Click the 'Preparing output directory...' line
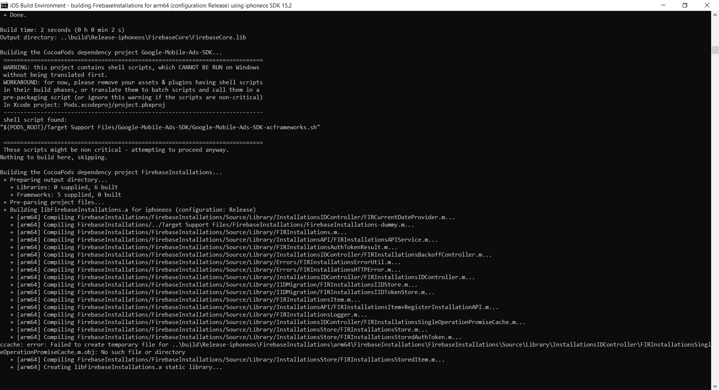The width and height of the screenshot is (719, 390). [55, 180]
